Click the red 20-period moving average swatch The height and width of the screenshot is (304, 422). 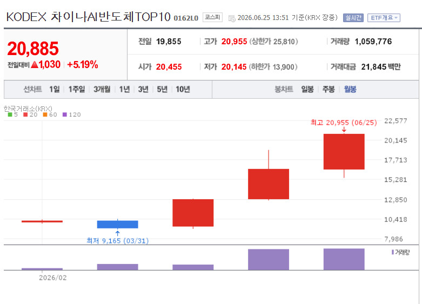[25, 114]
